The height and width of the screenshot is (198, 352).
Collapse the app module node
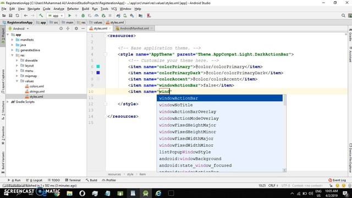pos(8,35)
